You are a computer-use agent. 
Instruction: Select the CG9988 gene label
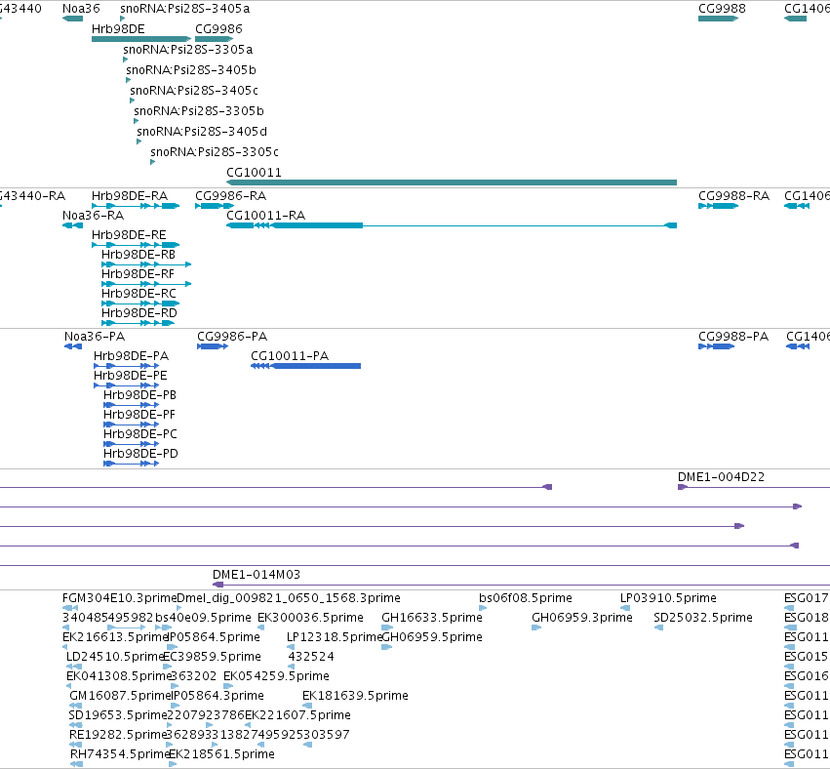[x=722, y=9]
